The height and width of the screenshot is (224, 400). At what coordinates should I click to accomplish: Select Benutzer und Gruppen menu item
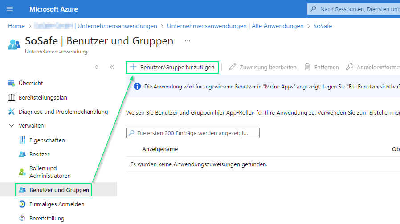coord(59,190)
